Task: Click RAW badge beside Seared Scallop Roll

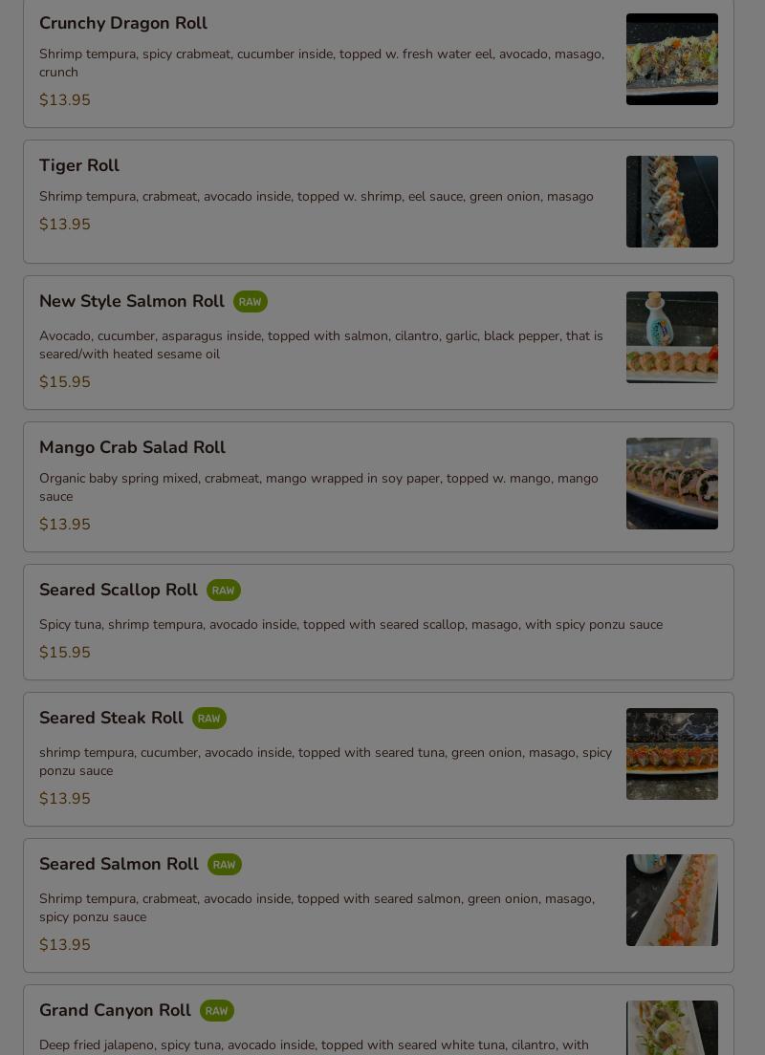Action: (223, 591)
